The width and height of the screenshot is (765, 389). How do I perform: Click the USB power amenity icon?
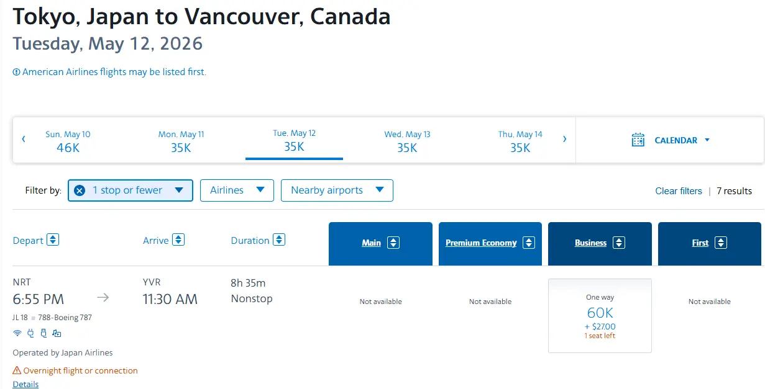(x=44, y=333)
